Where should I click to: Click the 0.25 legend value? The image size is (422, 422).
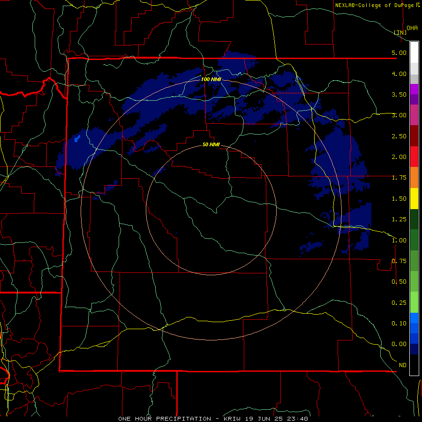[399, 303]
